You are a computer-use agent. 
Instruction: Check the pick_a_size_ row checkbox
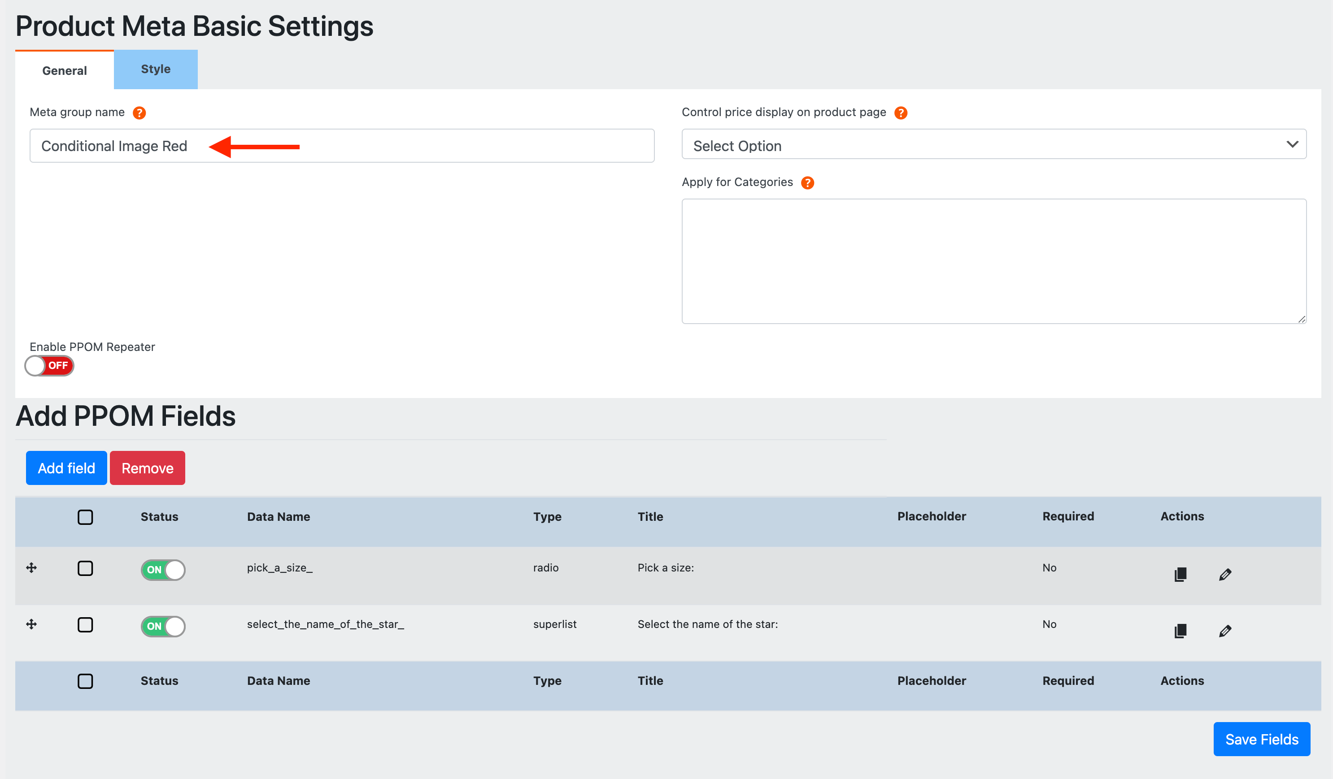(x=85, y=568)
